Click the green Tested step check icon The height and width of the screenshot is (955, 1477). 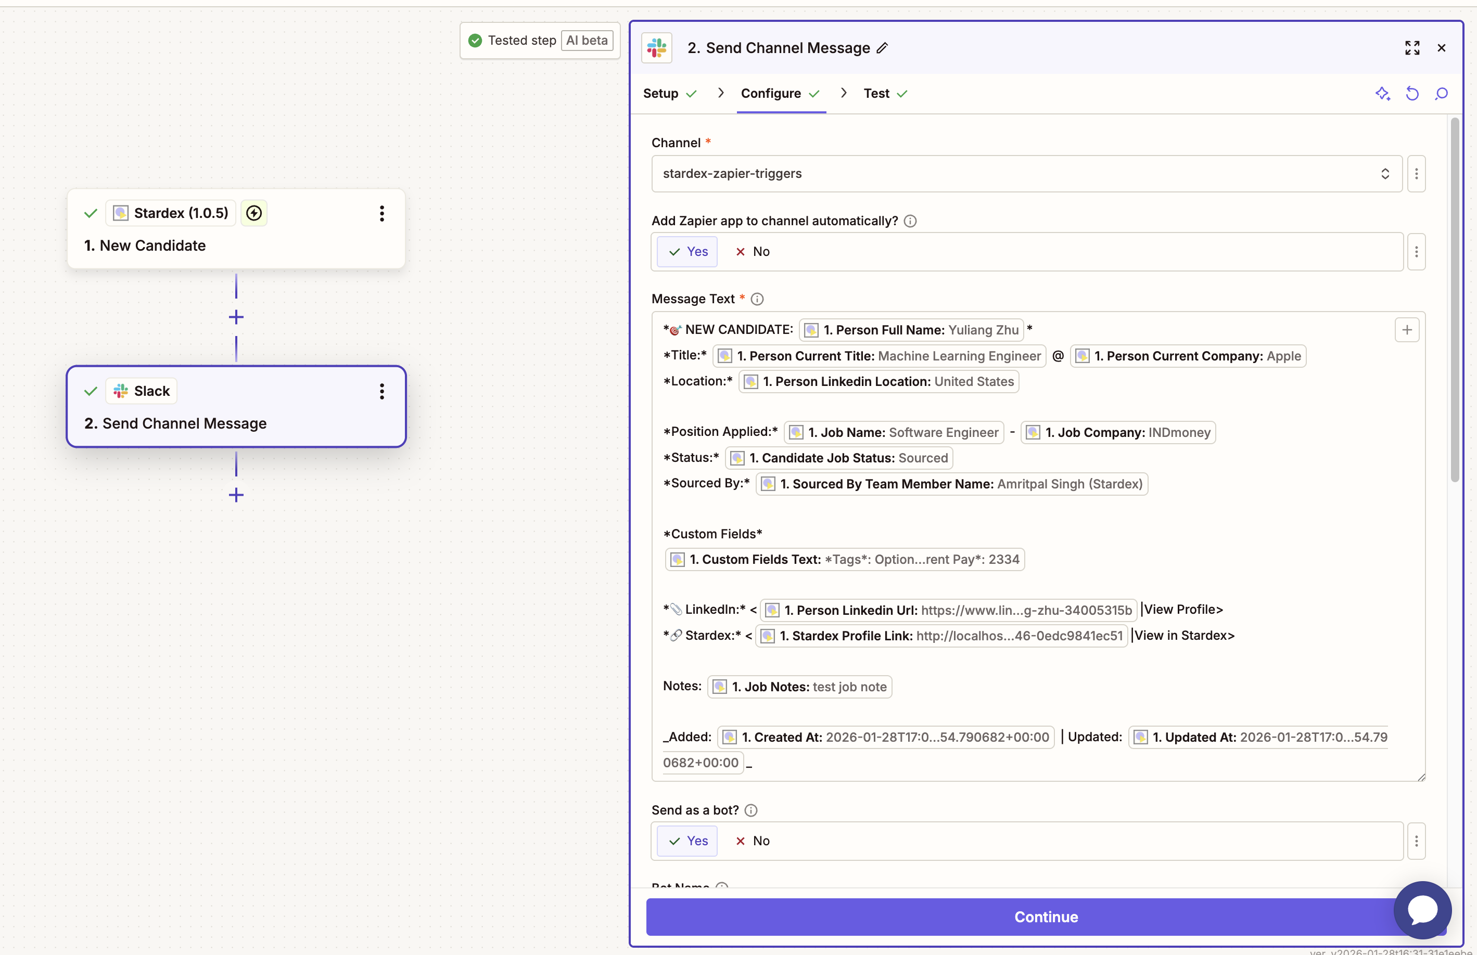[x=475, y=41]
